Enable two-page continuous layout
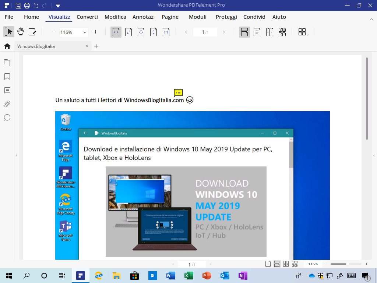The image size is (377, 283). pos(282,32)
